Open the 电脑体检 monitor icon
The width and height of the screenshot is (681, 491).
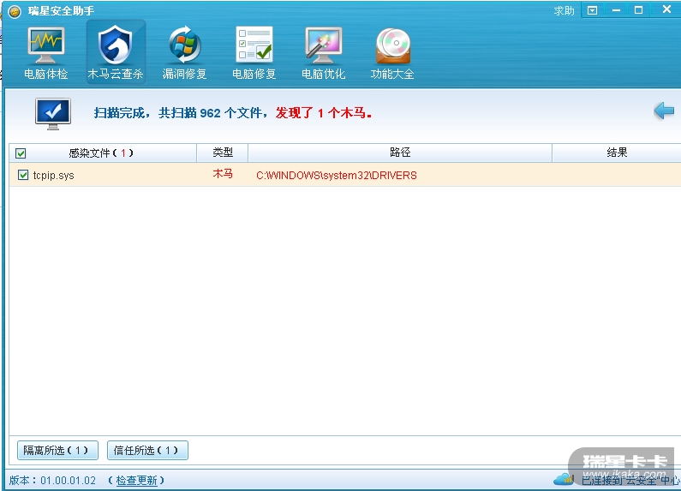[x=46, y=45]
